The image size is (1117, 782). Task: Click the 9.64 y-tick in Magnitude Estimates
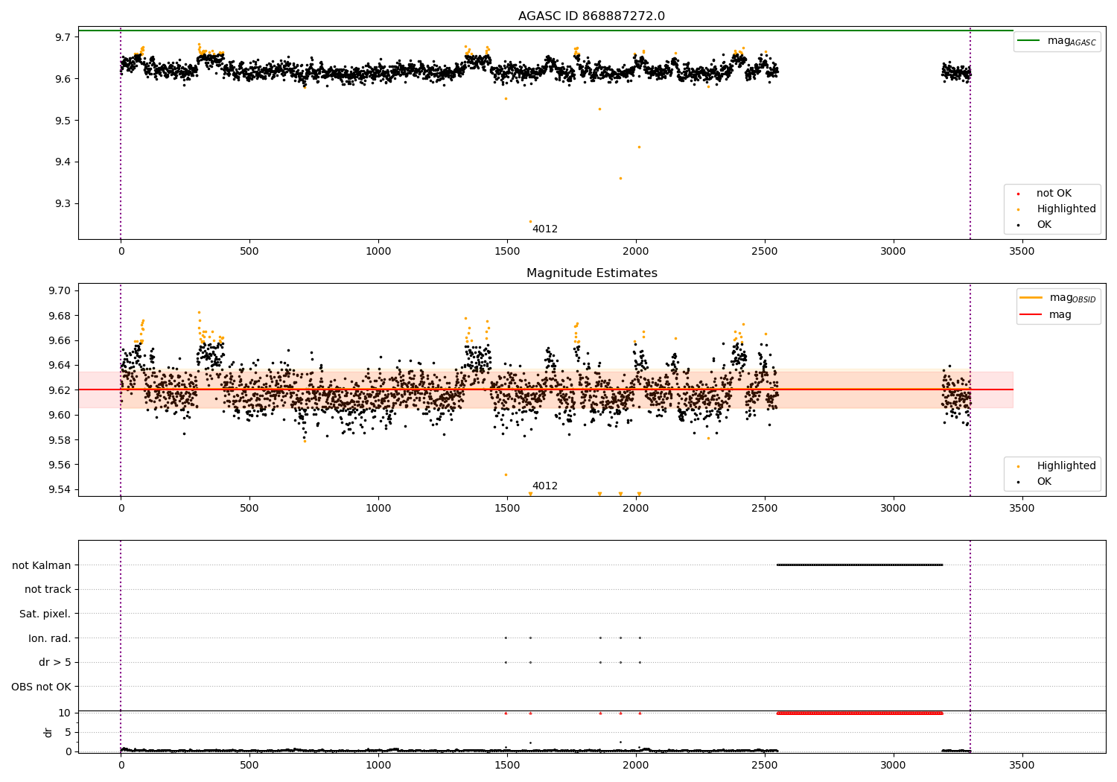point(60,366)
